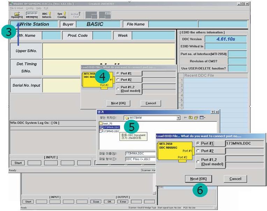Click the Use USER-DELETE function? value box
This screenshot has height=211, width=267.
coord(237,68)
